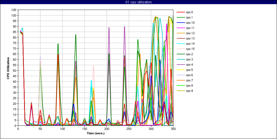The width and height of the screenshot is (277, 139).
Task: Click the pink line swatch for cpu 15
Action: tap(181, 49)
